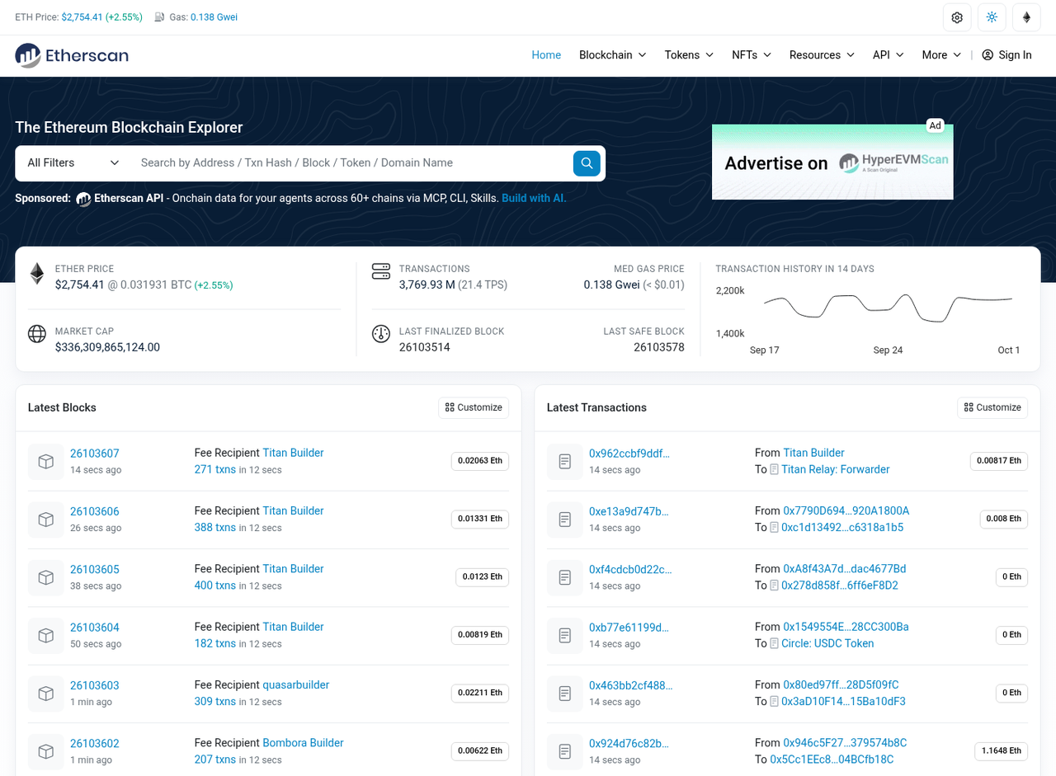This screenshot has height=776, width=1056.
Task: Click the Last Finalized Block gauge icon
Action: coord(380,334)
